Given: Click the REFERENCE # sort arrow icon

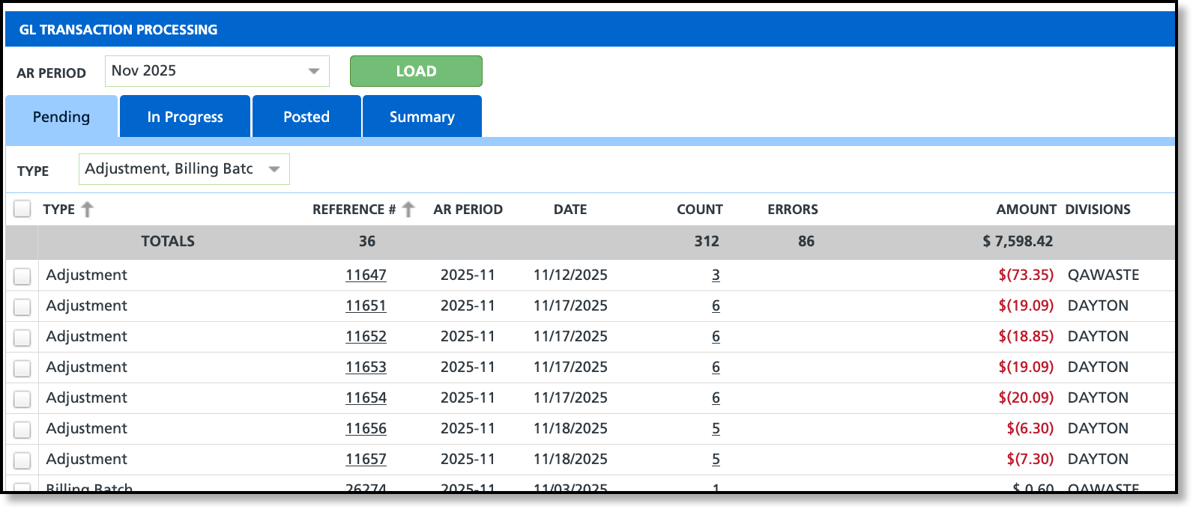Looking at the screenshot, I should point(408,210).
